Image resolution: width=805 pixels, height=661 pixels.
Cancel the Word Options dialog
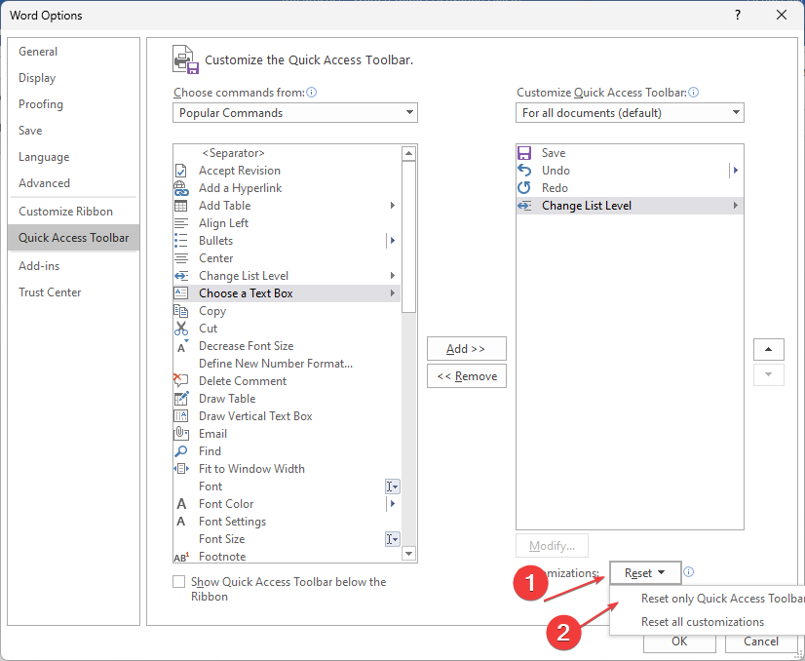point(761,642)
